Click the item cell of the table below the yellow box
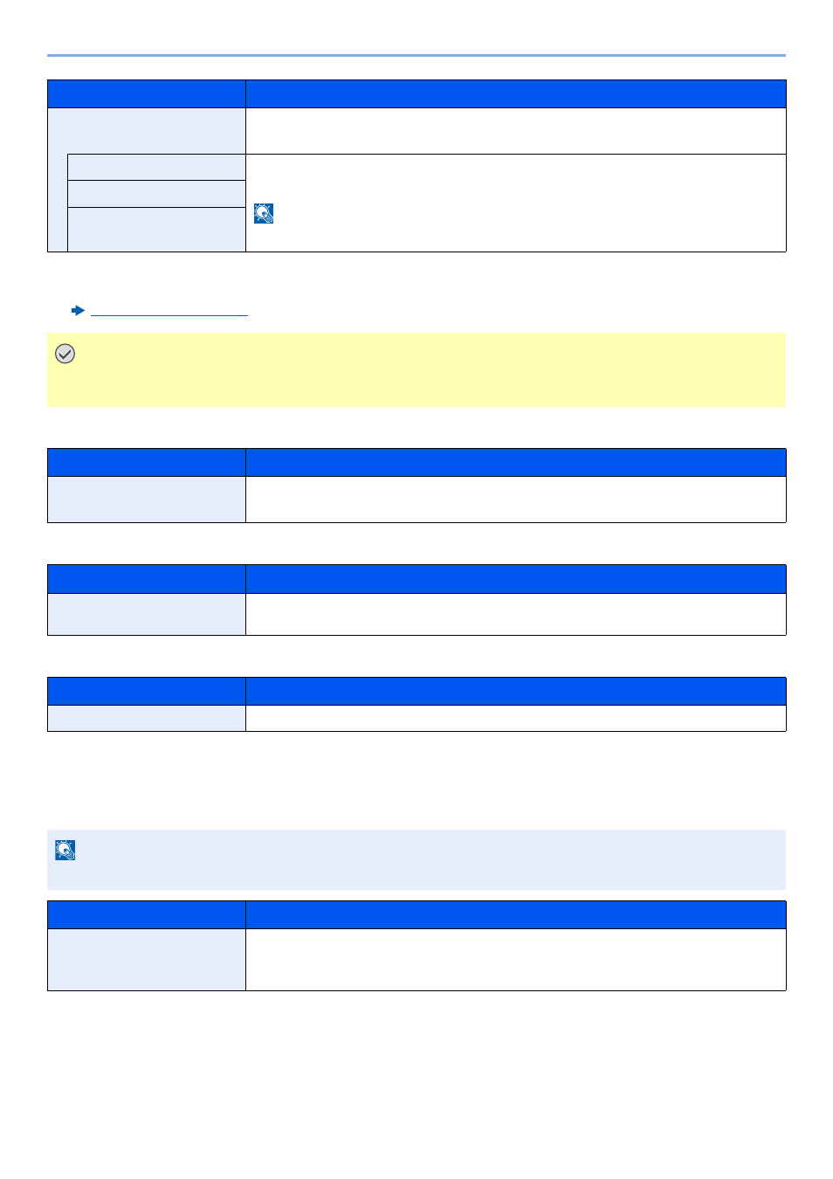The image size is (833, 1179). pos(147,500)
